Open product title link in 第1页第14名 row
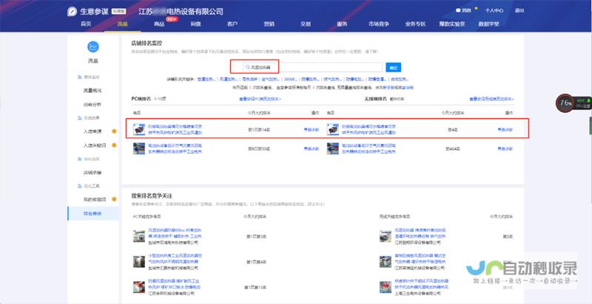The width and height of the screenshot is (592, 304). click(x=175, y=129)
